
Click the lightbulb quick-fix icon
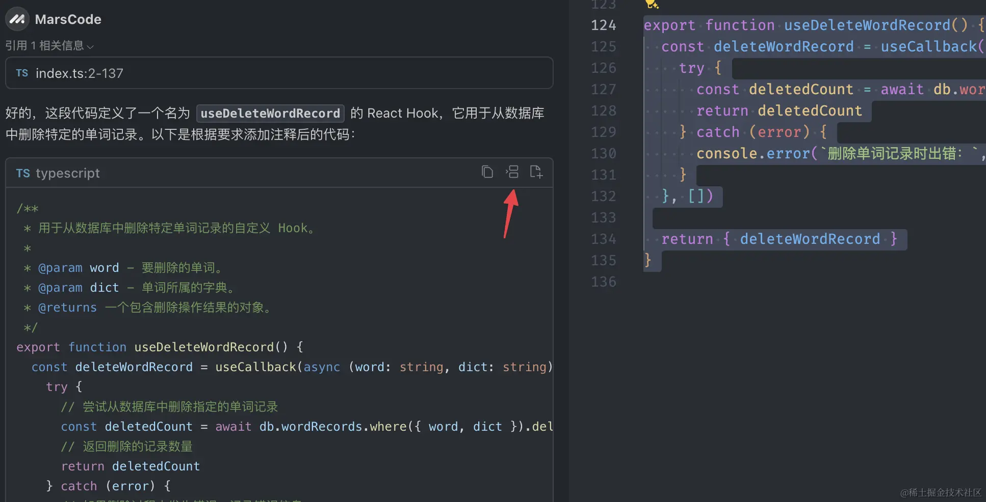pyautogui.click(x=652, y=4)
